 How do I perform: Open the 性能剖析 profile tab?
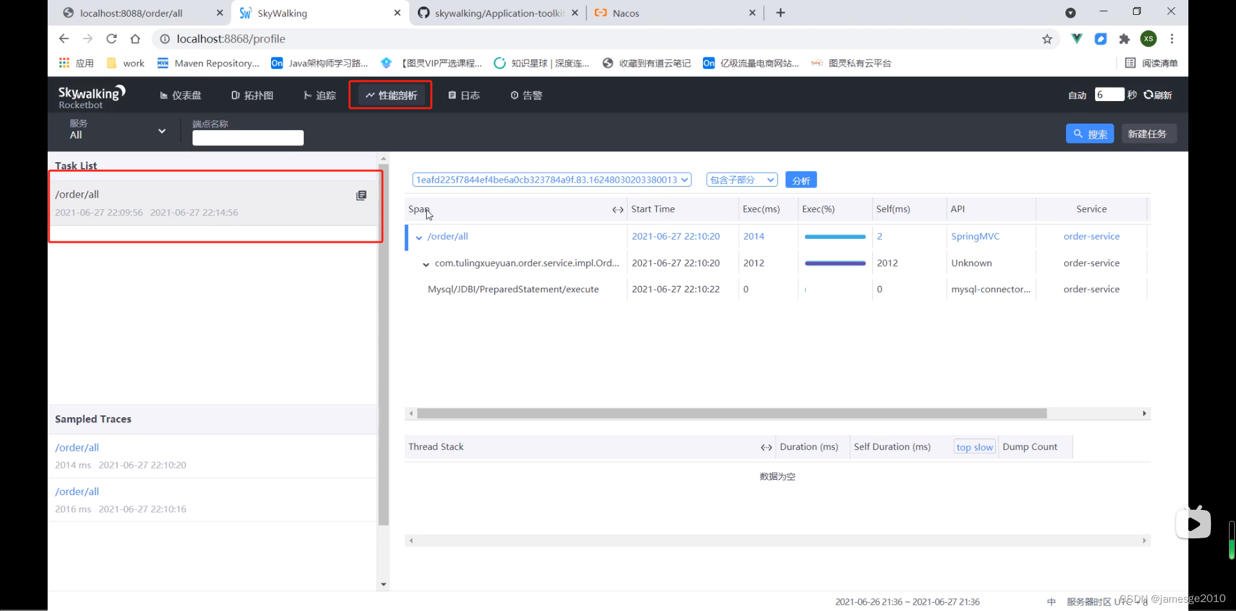[391, 95]
